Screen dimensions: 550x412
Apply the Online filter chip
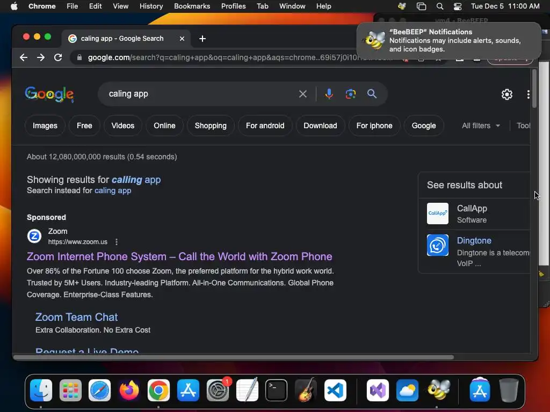(x=164, y=126)
